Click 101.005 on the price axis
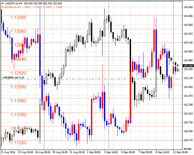This screenshot has height=155, width=194. [188, 113]
